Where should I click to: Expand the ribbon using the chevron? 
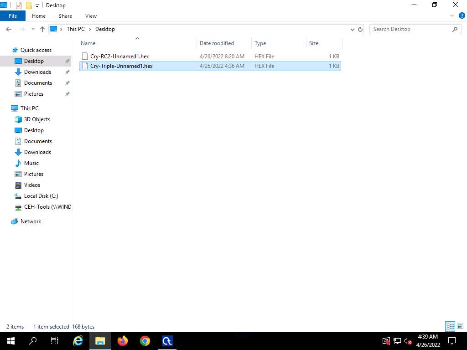pos(452,16)
